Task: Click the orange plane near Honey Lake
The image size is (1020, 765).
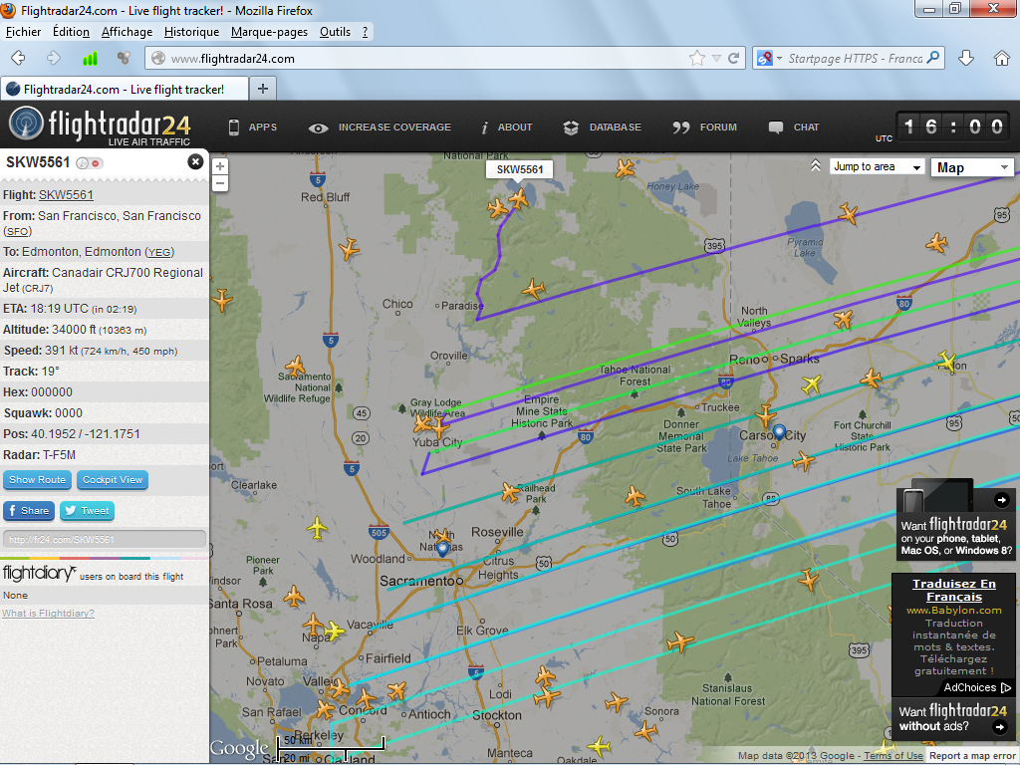Action: tap(625, 168)
